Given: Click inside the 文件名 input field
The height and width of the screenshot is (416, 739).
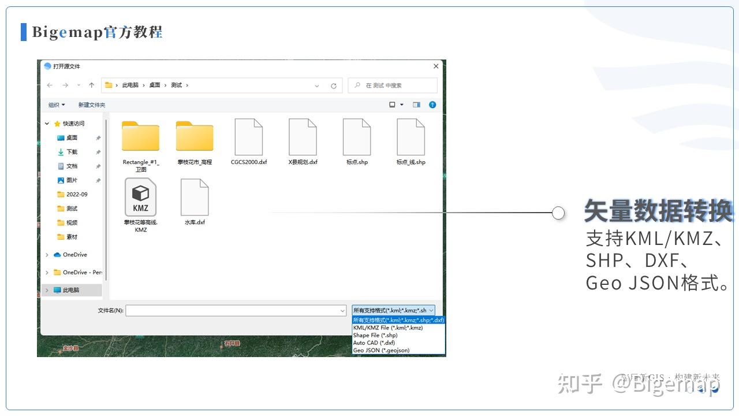Looking at the screenshot, I should [231, 310].
